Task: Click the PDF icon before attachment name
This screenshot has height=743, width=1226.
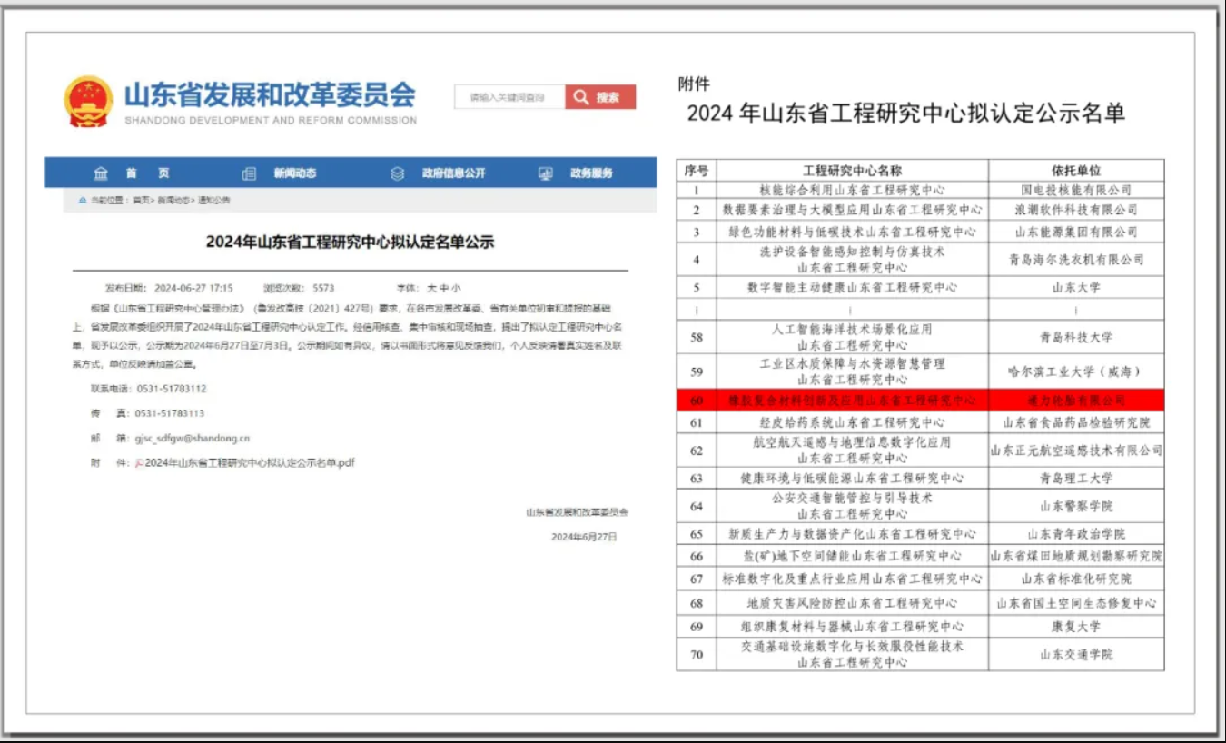Action: tap(139, 462)
